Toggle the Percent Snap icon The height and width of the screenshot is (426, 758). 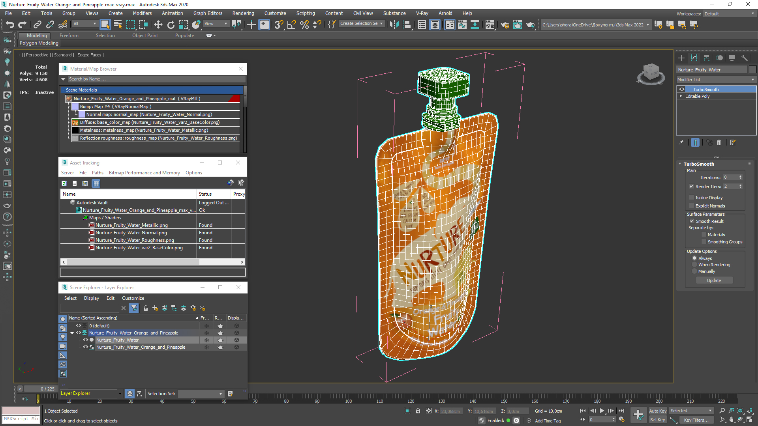(x=304, y=24)
